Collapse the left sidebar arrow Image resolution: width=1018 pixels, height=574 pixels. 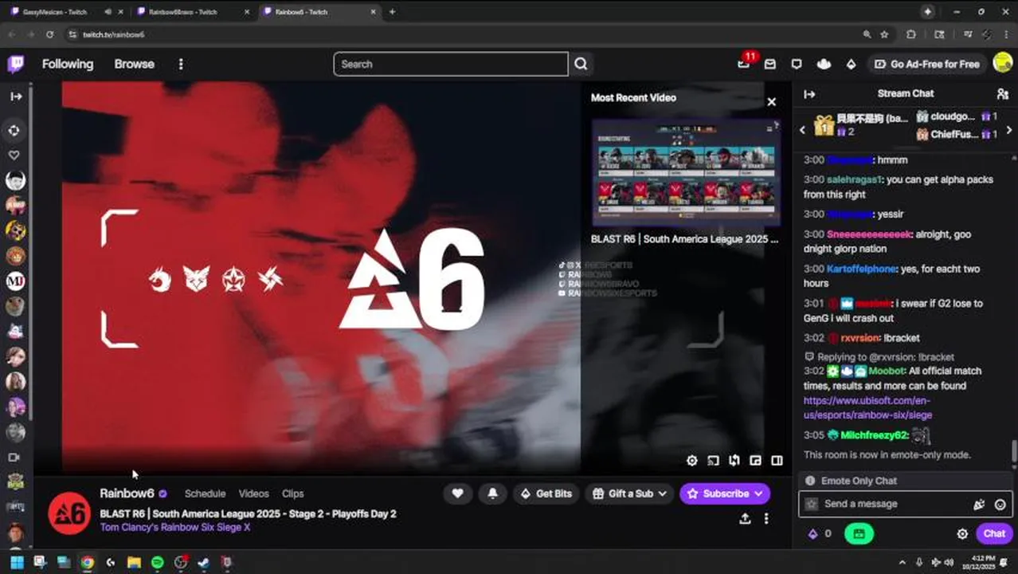click(16, 96)
